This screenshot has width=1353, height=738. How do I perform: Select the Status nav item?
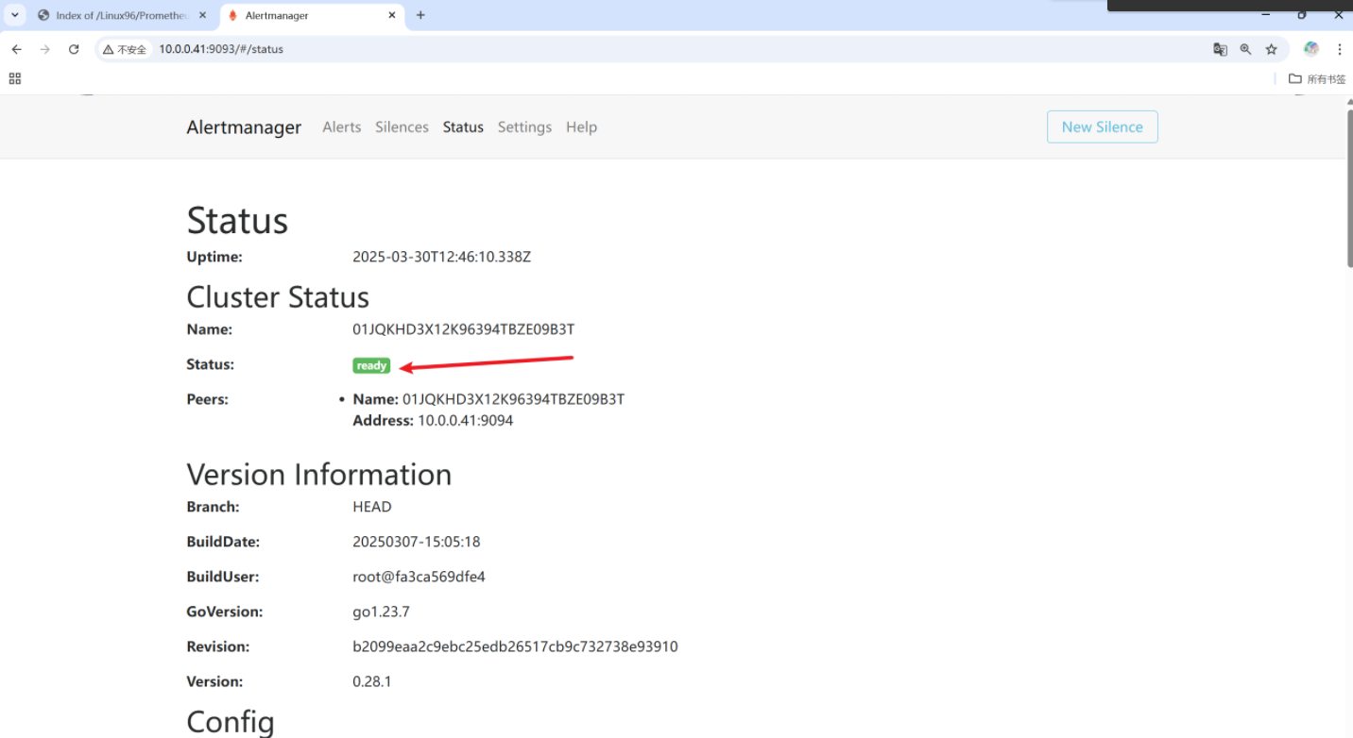point(463,127)
